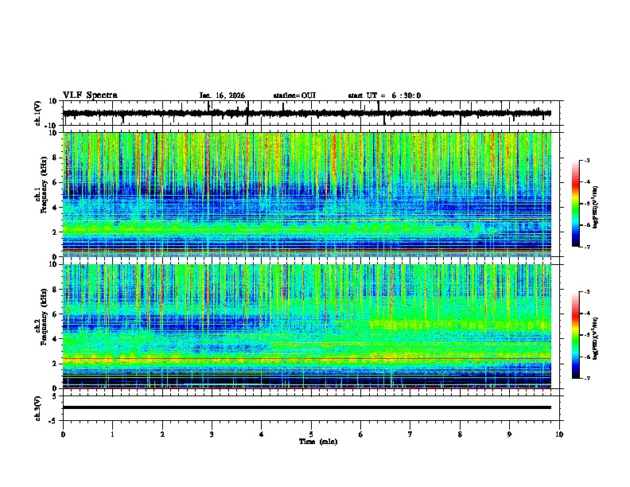630x487 pixels.
Task: Click the time axis tick label "2"
Action: click(x=162, y=434)
